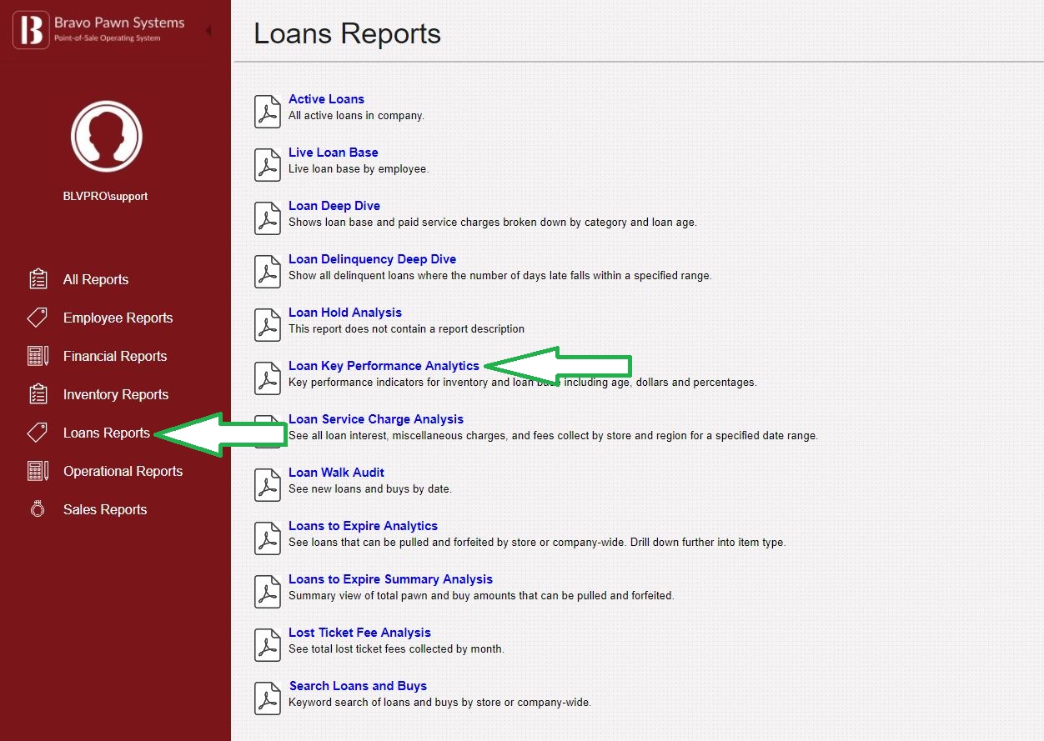Viewport: 1044px width, 741px height.
Task: Open the Live Loan Base report
Action: [x=334, y=153]
